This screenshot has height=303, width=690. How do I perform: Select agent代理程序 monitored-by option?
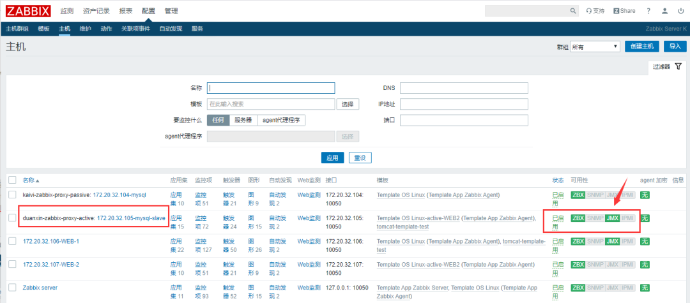[x=281, y=121]
